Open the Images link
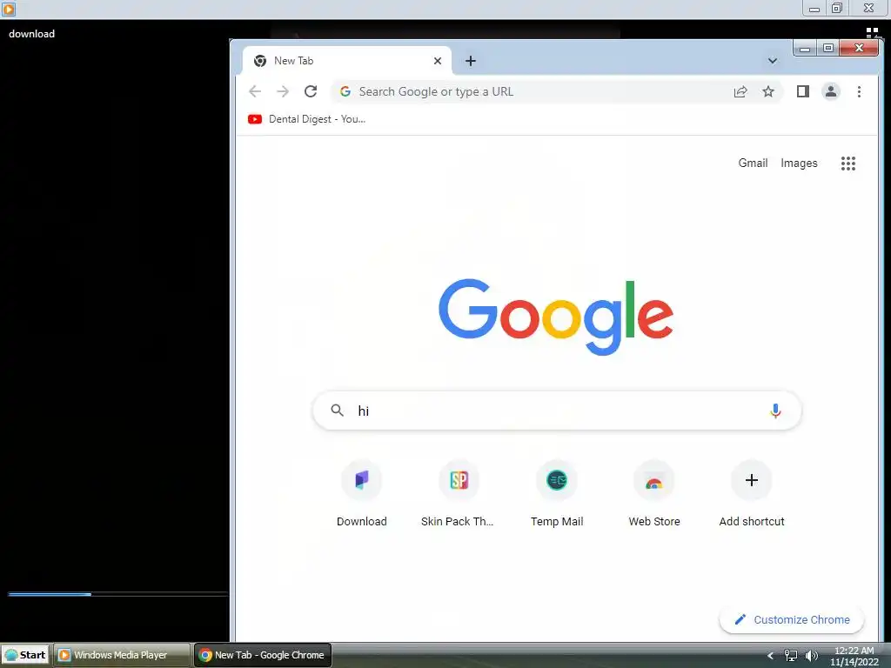 click(x=799, y=163)
